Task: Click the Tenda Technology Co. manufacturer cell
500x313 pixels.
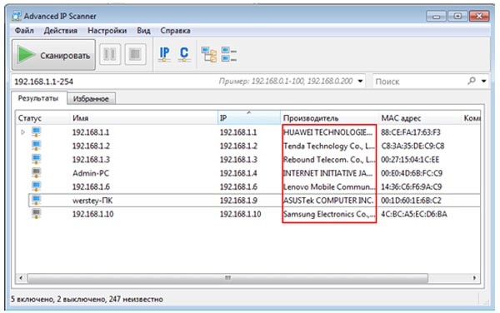Action: tap(329, 146)
